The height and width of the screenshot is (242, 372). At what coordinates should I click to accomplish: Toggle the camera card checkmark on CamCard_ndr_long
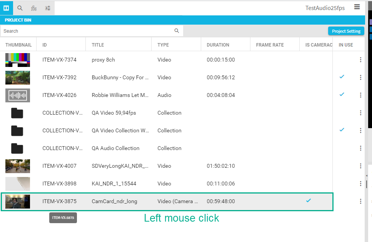click(308, 200)
